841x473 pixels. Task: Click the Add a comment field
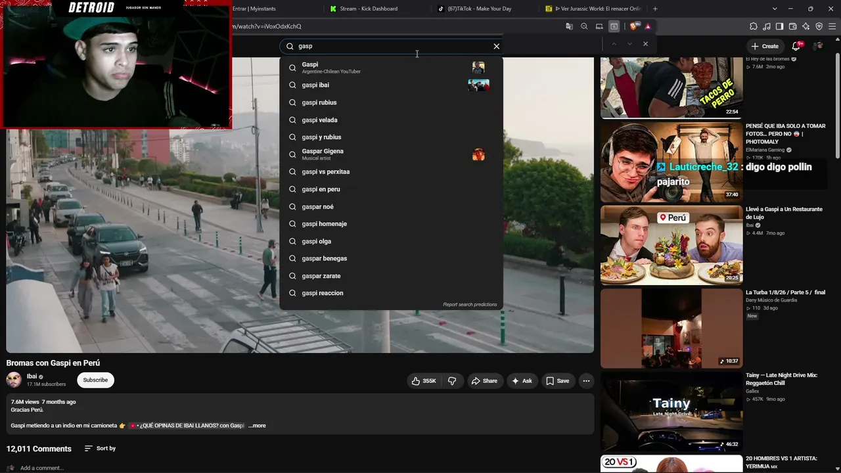pyautogui.click(x=42, y=468)
